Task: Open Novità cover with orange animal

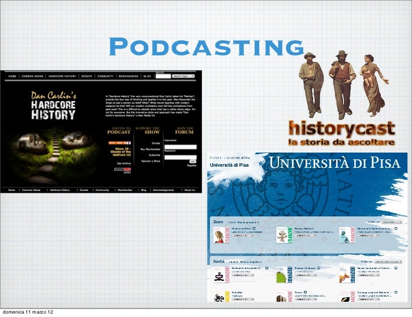Action: (347, 275)
